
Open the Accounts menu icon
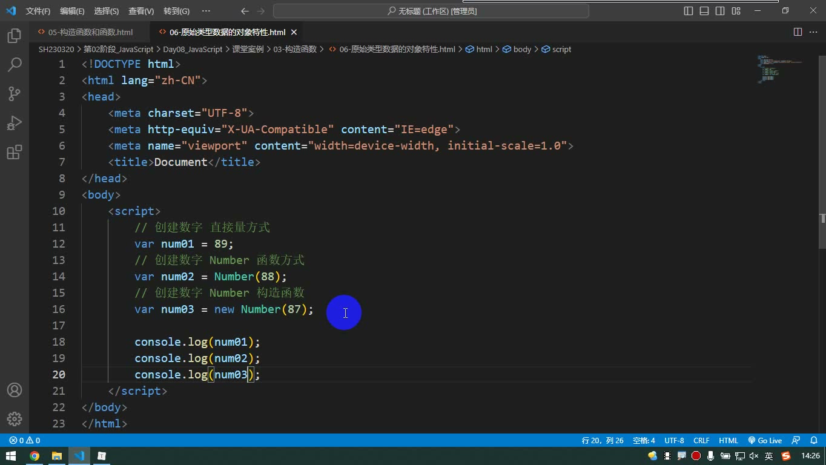[x=15, y=390]
